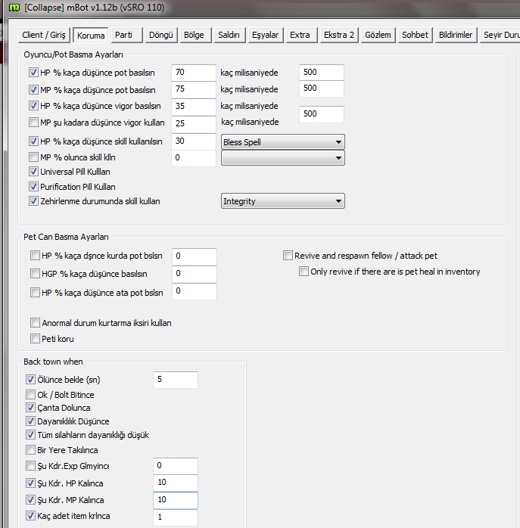This screenshot has height=528, width=520.
Task: Open the Bildirimler tab
Action: point(456,35)
